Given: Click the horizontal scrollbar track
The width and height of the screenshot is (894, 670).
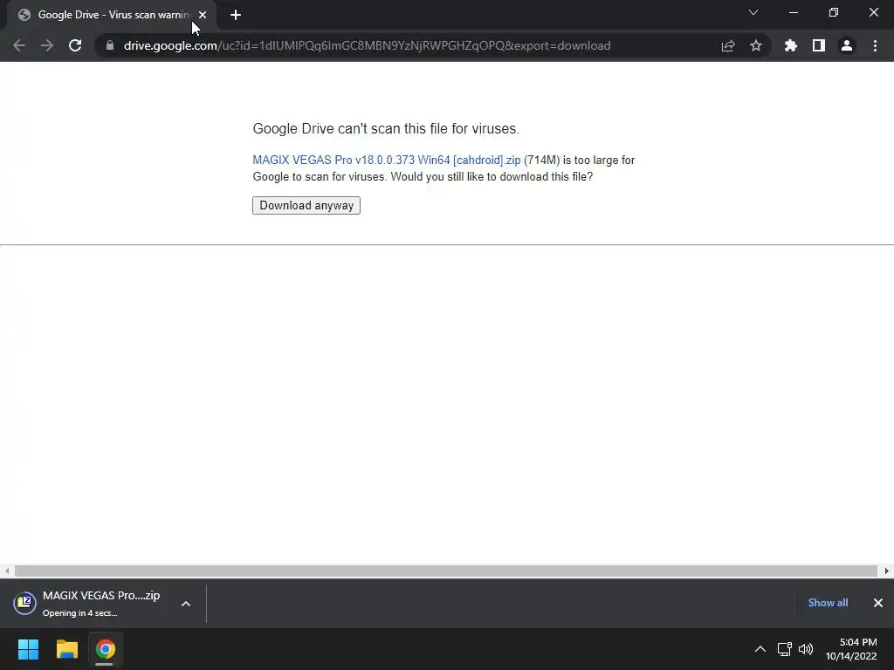Looking at the screenshot, I should coord(446,571).
